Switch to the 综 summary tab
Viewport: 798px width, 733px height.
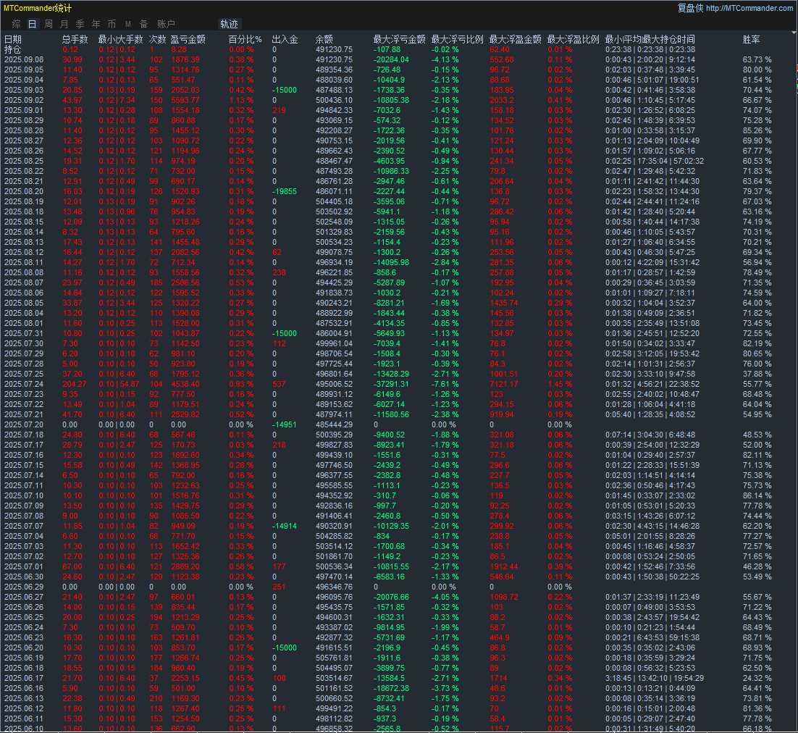tap(15, 24)
